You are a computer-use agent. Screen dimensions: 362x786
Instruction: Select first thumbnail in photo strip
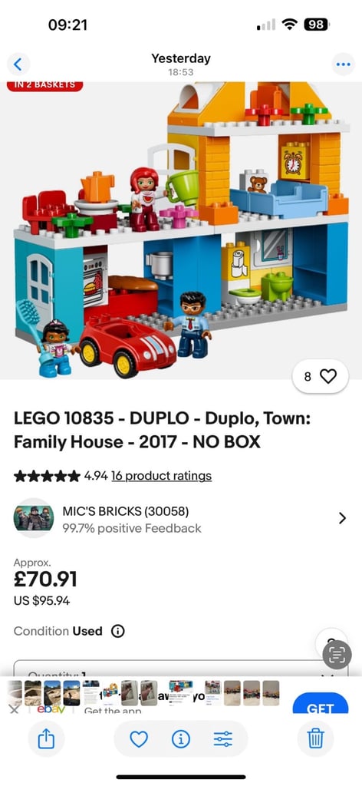15,693
